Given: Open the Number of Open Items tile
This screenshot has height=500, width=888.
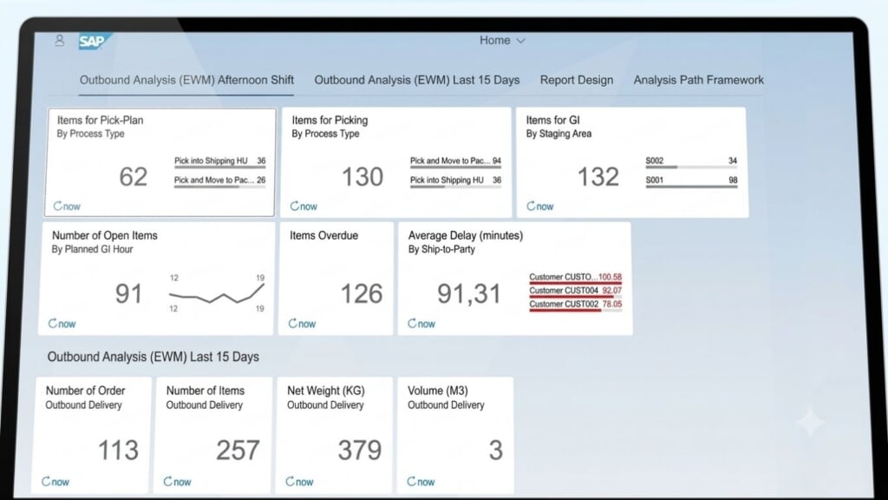Looking at the screenshot, I should coord(156,279).
